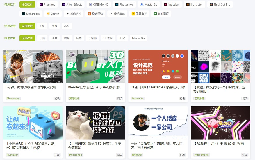Screen dimensions: 255x160
Task: Click the Final Cut Pro icon
Action: click(211, 5)
